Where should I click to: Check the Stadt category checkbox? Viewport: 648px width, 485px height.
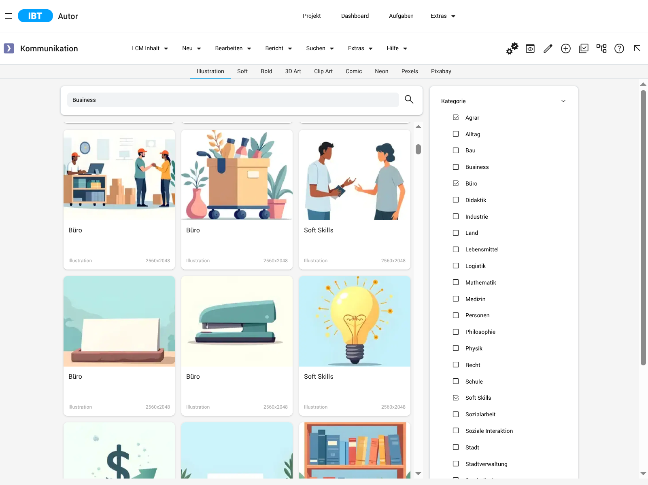tap(456, 447)
